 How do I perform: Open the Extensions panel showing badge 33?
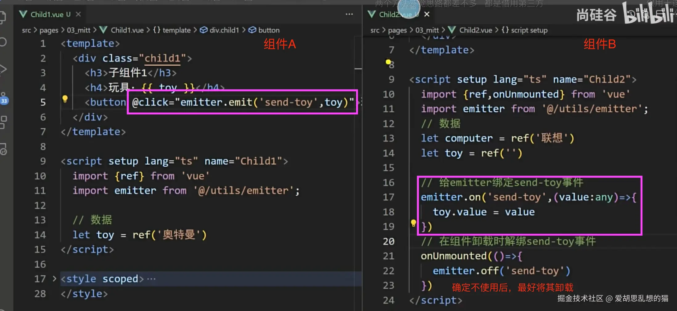[4, 97]
